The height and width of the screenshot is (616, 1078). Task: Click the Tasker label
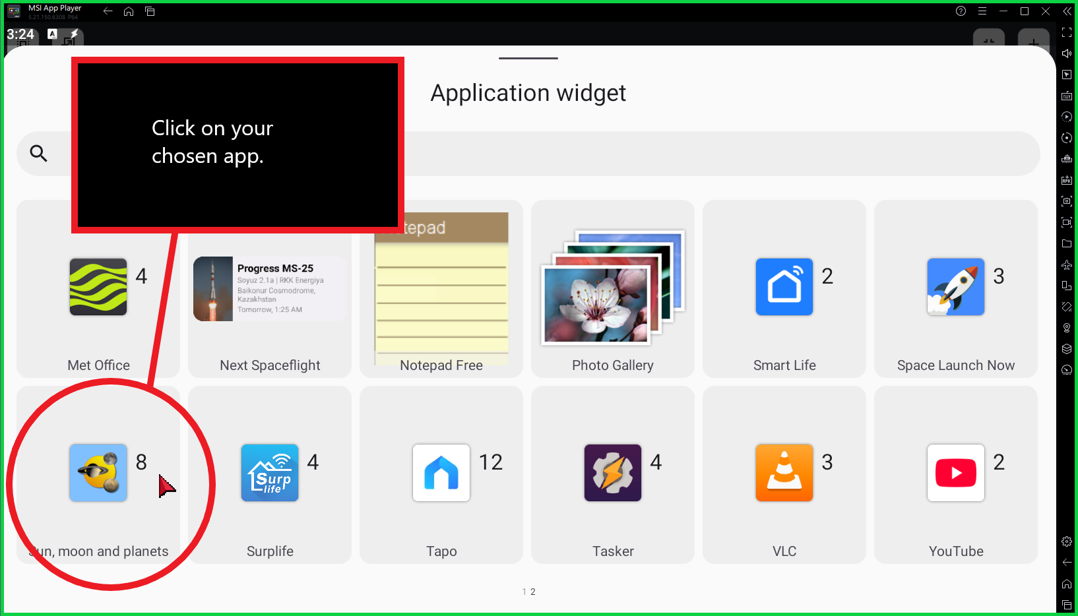coord(613,551)
